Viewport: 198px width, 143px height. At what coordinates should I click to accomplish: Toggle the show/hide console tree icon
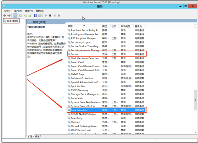tap(15, 16)
